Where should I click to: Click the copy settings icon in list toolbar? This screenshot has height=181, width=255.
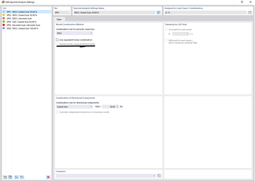10,177
